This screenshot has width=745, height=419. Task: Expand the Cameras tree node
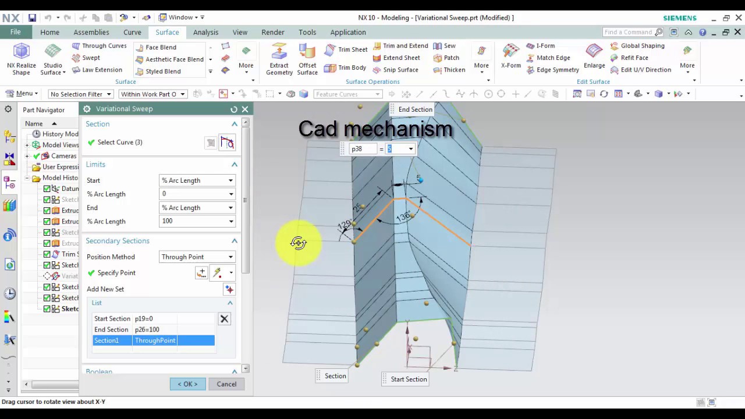coord(27,156)
